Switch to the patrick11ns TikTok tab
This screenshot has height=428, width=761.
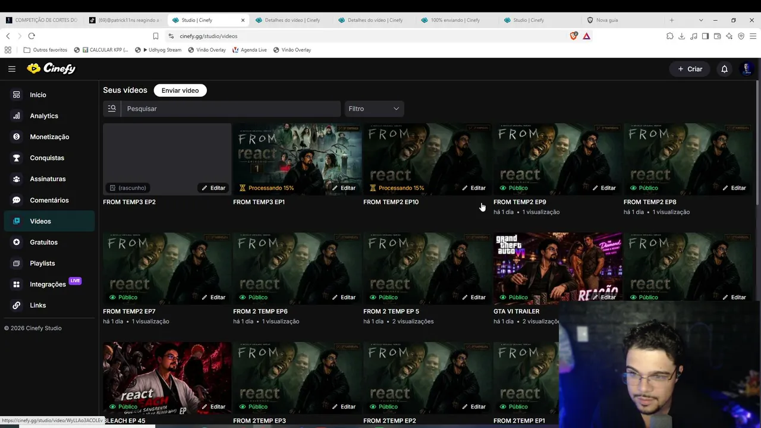(x=125, y=20)
